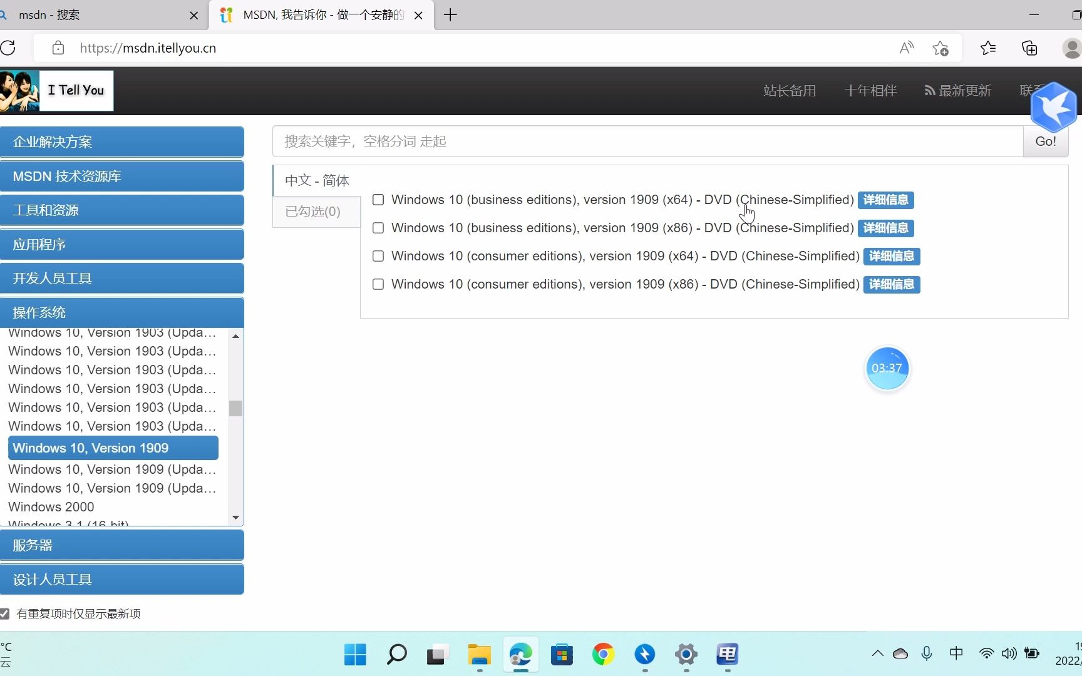1082x676 pixels.
Task: Click the Wi-Fi tray icon
Action: [x=986, y=653]
